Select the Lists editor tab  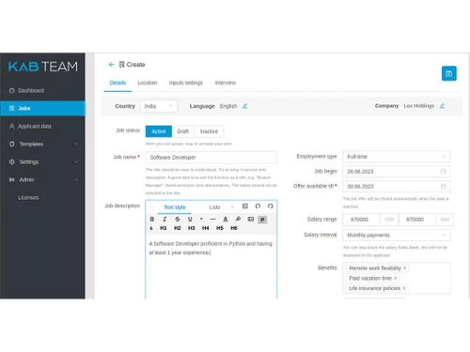214,207
